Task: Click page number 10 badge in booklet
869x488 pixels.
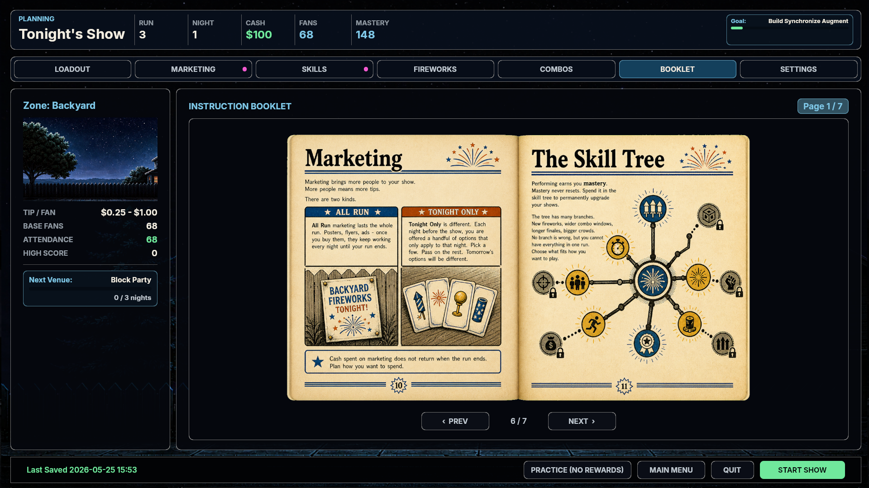Action: (399, 385)
